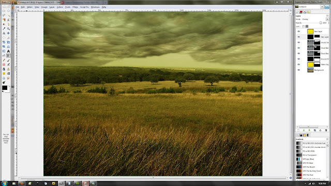The image size is (331, 186).
Task: Toggle the Lock alpha channel icon
Action: point(307,26)
